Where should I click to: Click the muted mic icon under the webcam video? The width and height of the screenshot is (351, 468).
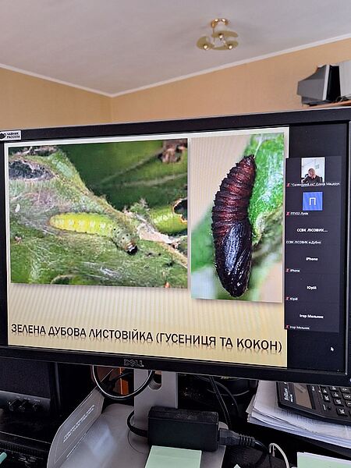(288, 185)
